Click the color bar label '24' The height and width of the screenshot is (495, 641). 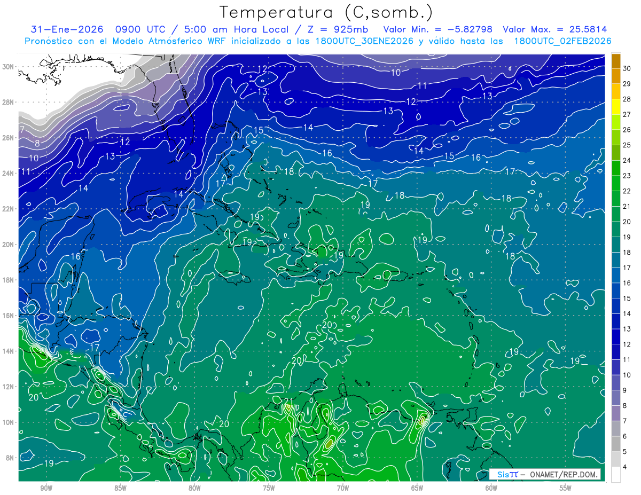(627, 161)
